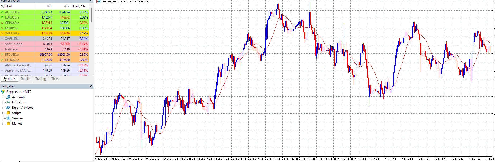The height and width of the screenshot is (162, 495).
Task: Click the Market shopping bag icon
Action: pyautogui.click(x=8, y=124)
